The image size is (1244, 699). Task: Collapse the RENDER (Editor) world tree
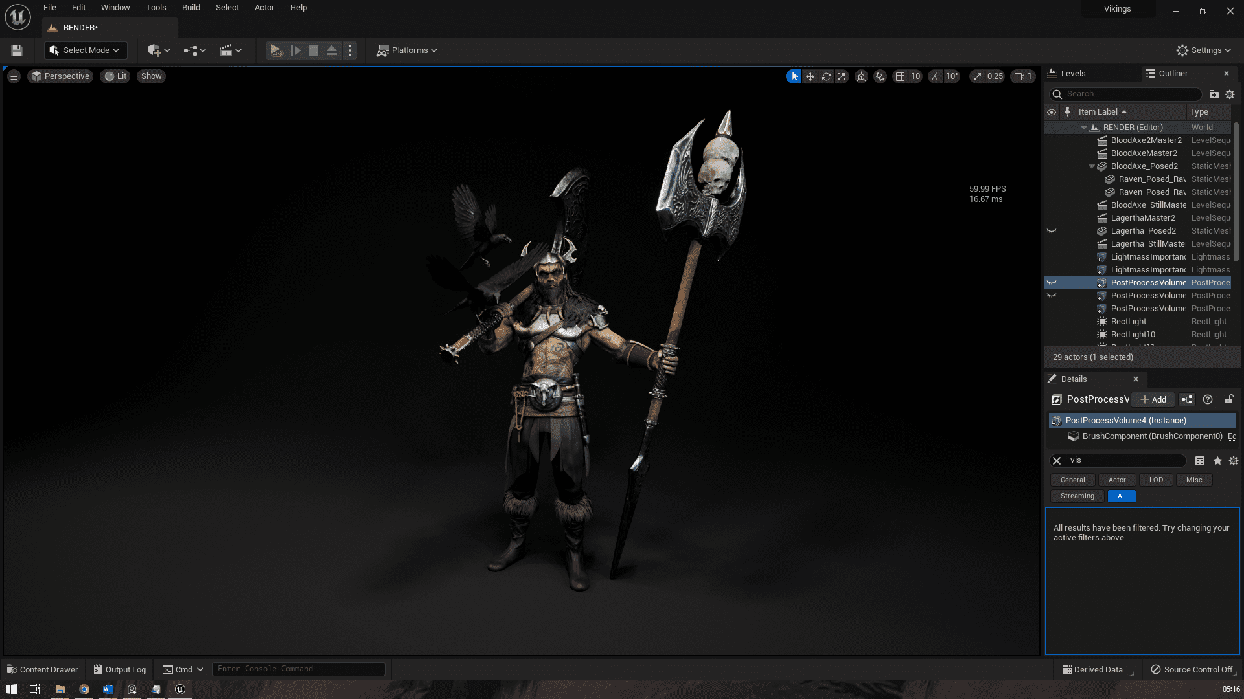(x=1084, y=128)
